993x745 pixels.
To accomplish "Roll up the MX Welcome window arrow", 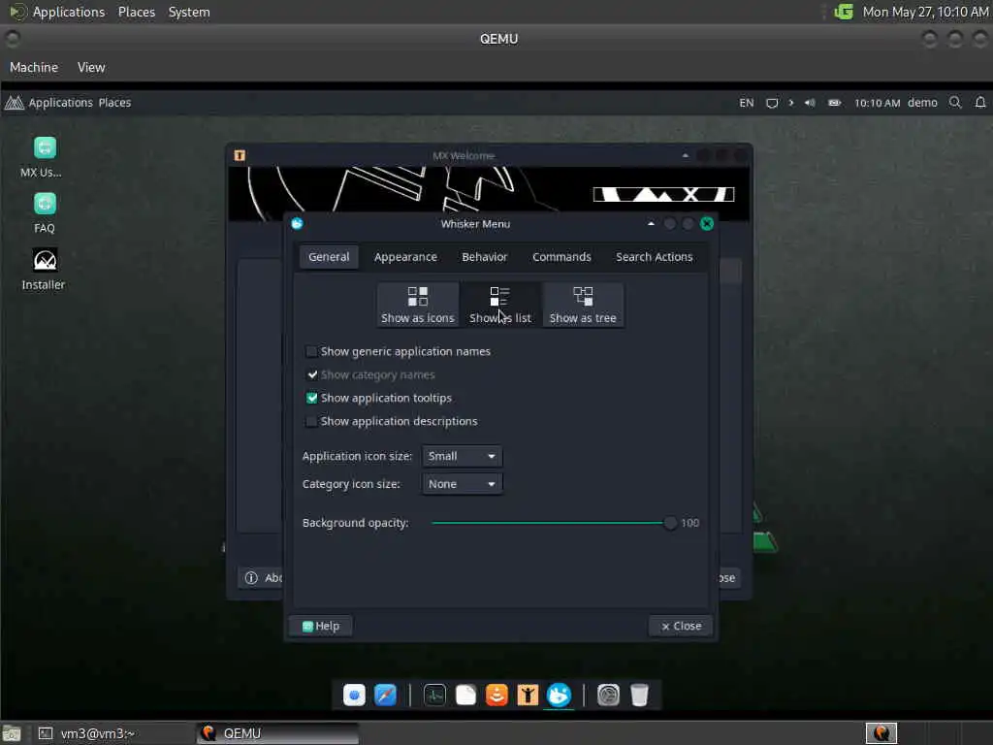I will tap(686, 155).
